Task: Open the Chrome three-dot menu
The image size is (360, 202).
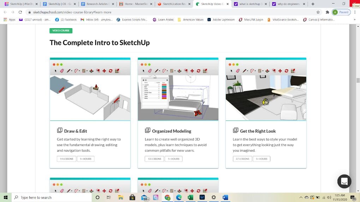Action: coord(355,12)
